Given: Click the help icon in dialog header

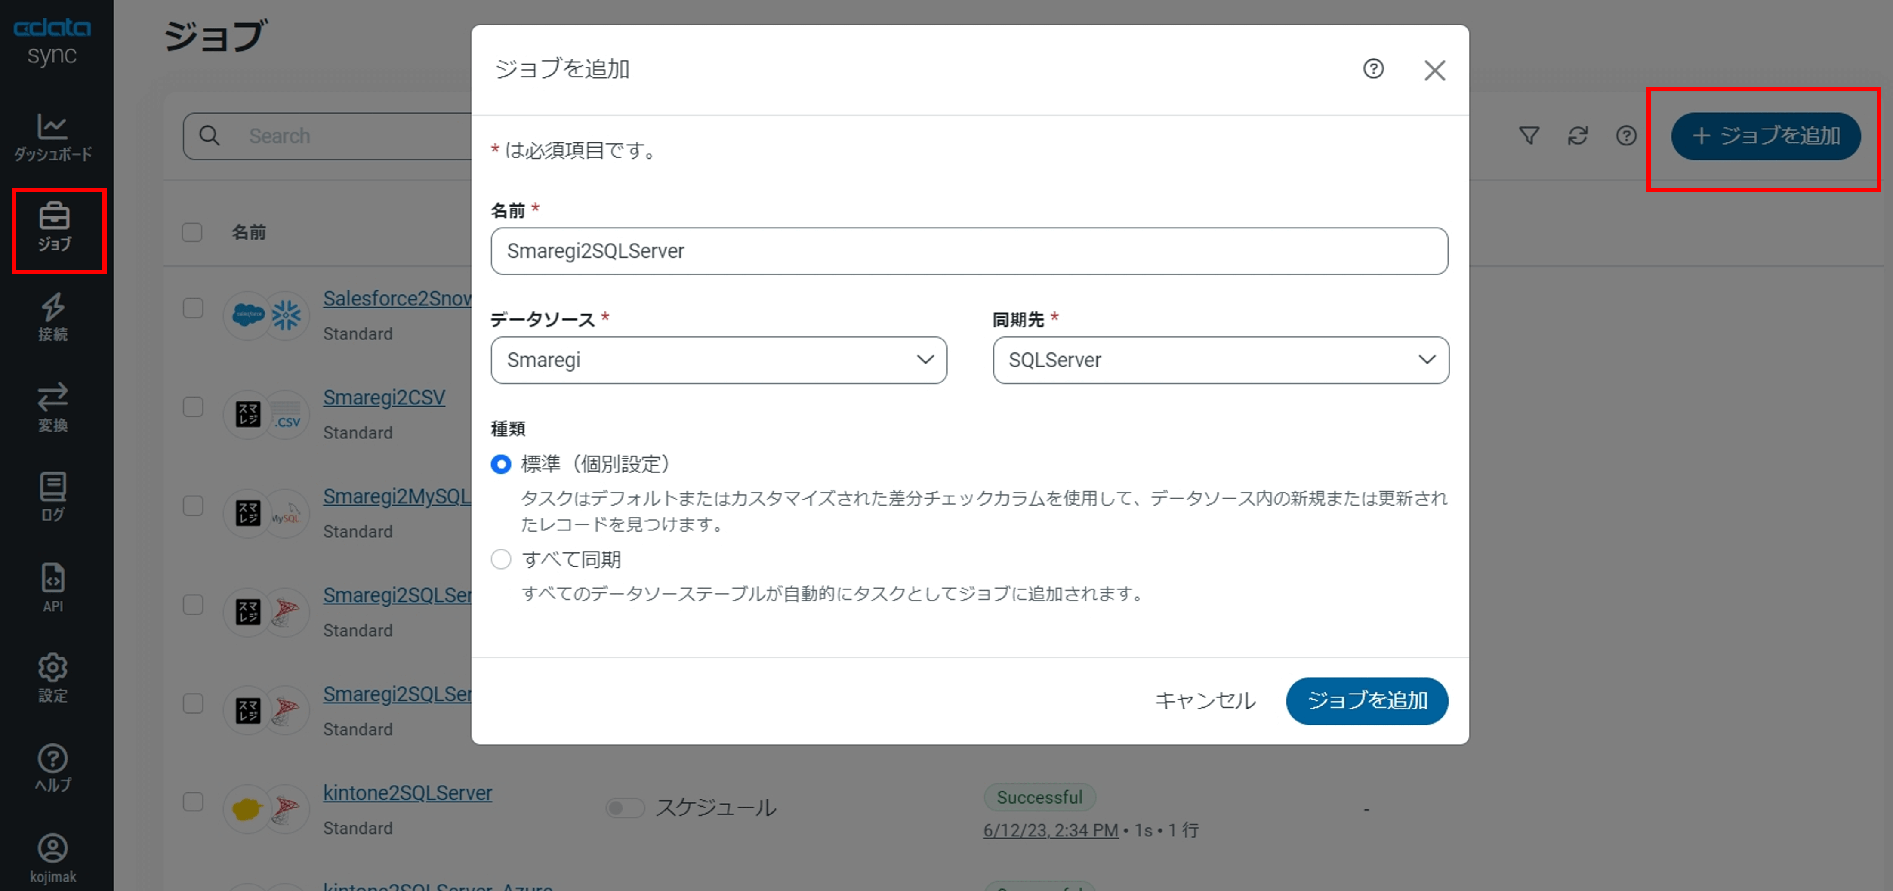Looking at the screenshot, I should tap(1373, 69).
